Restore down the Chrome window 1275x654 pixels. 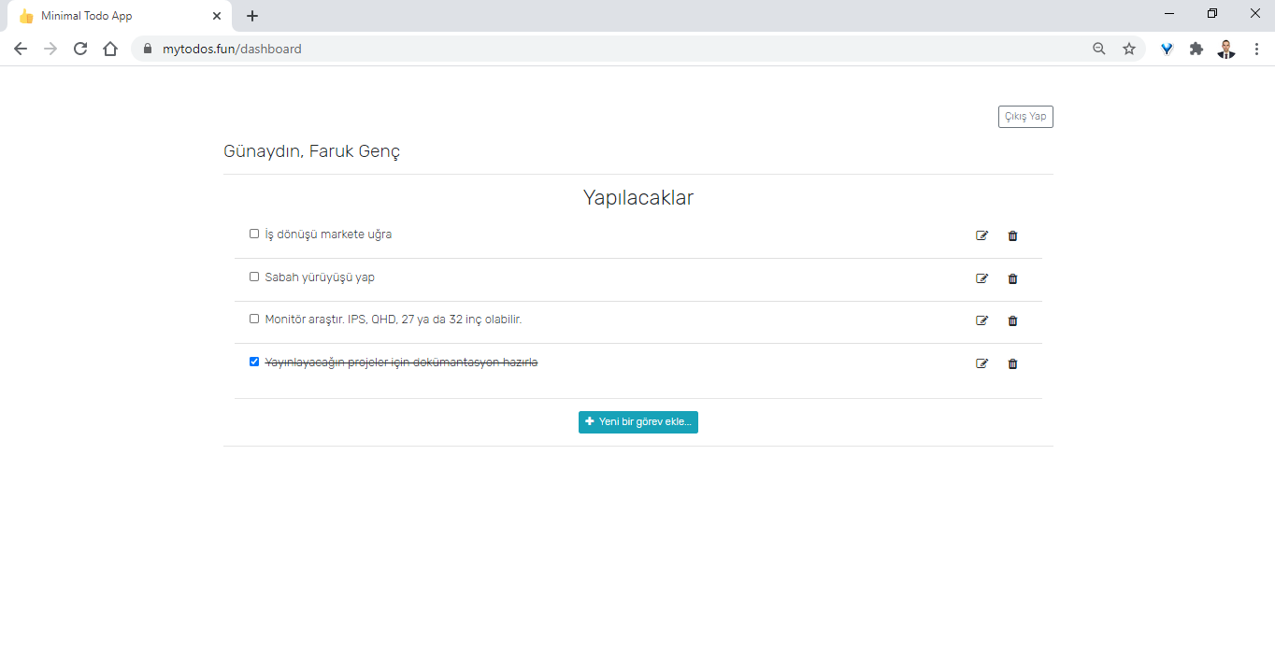click(1212, 14)
